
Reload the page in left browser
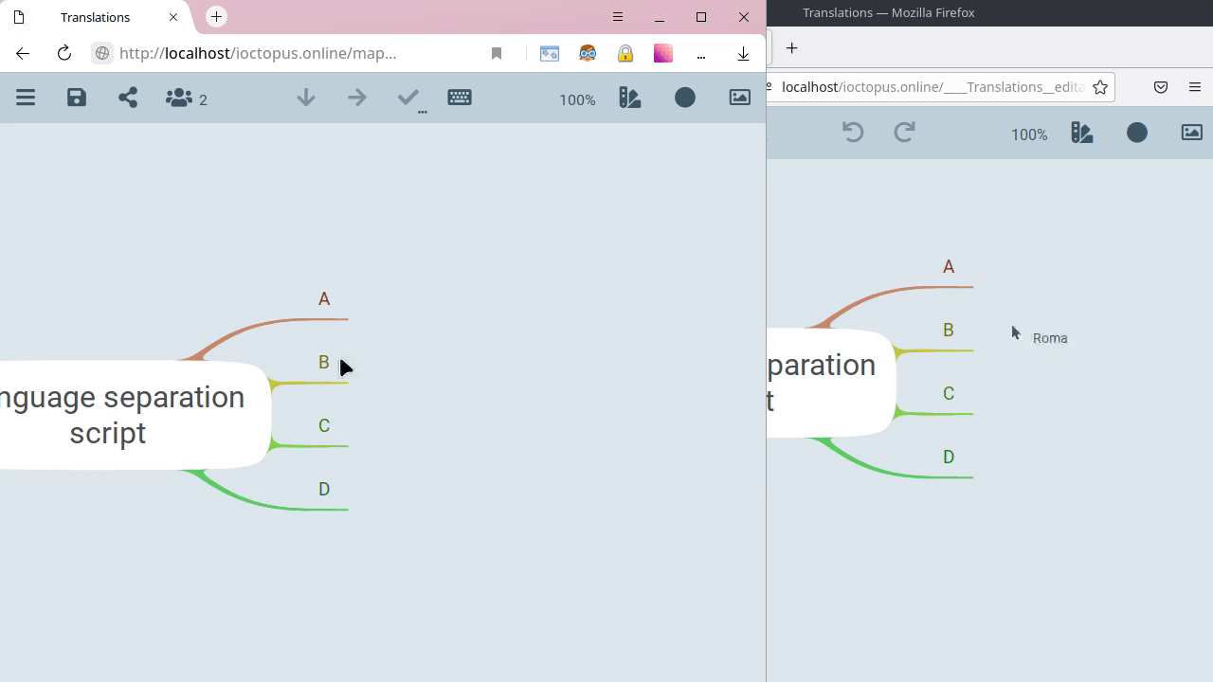[x=64, y=53]
